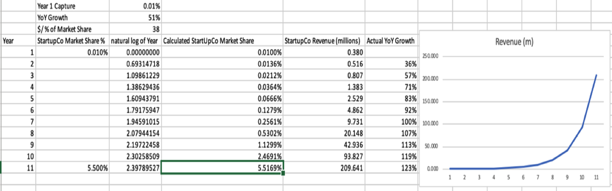Click the YoY growth cell 83%
The image size is (612, 191).
392,98
